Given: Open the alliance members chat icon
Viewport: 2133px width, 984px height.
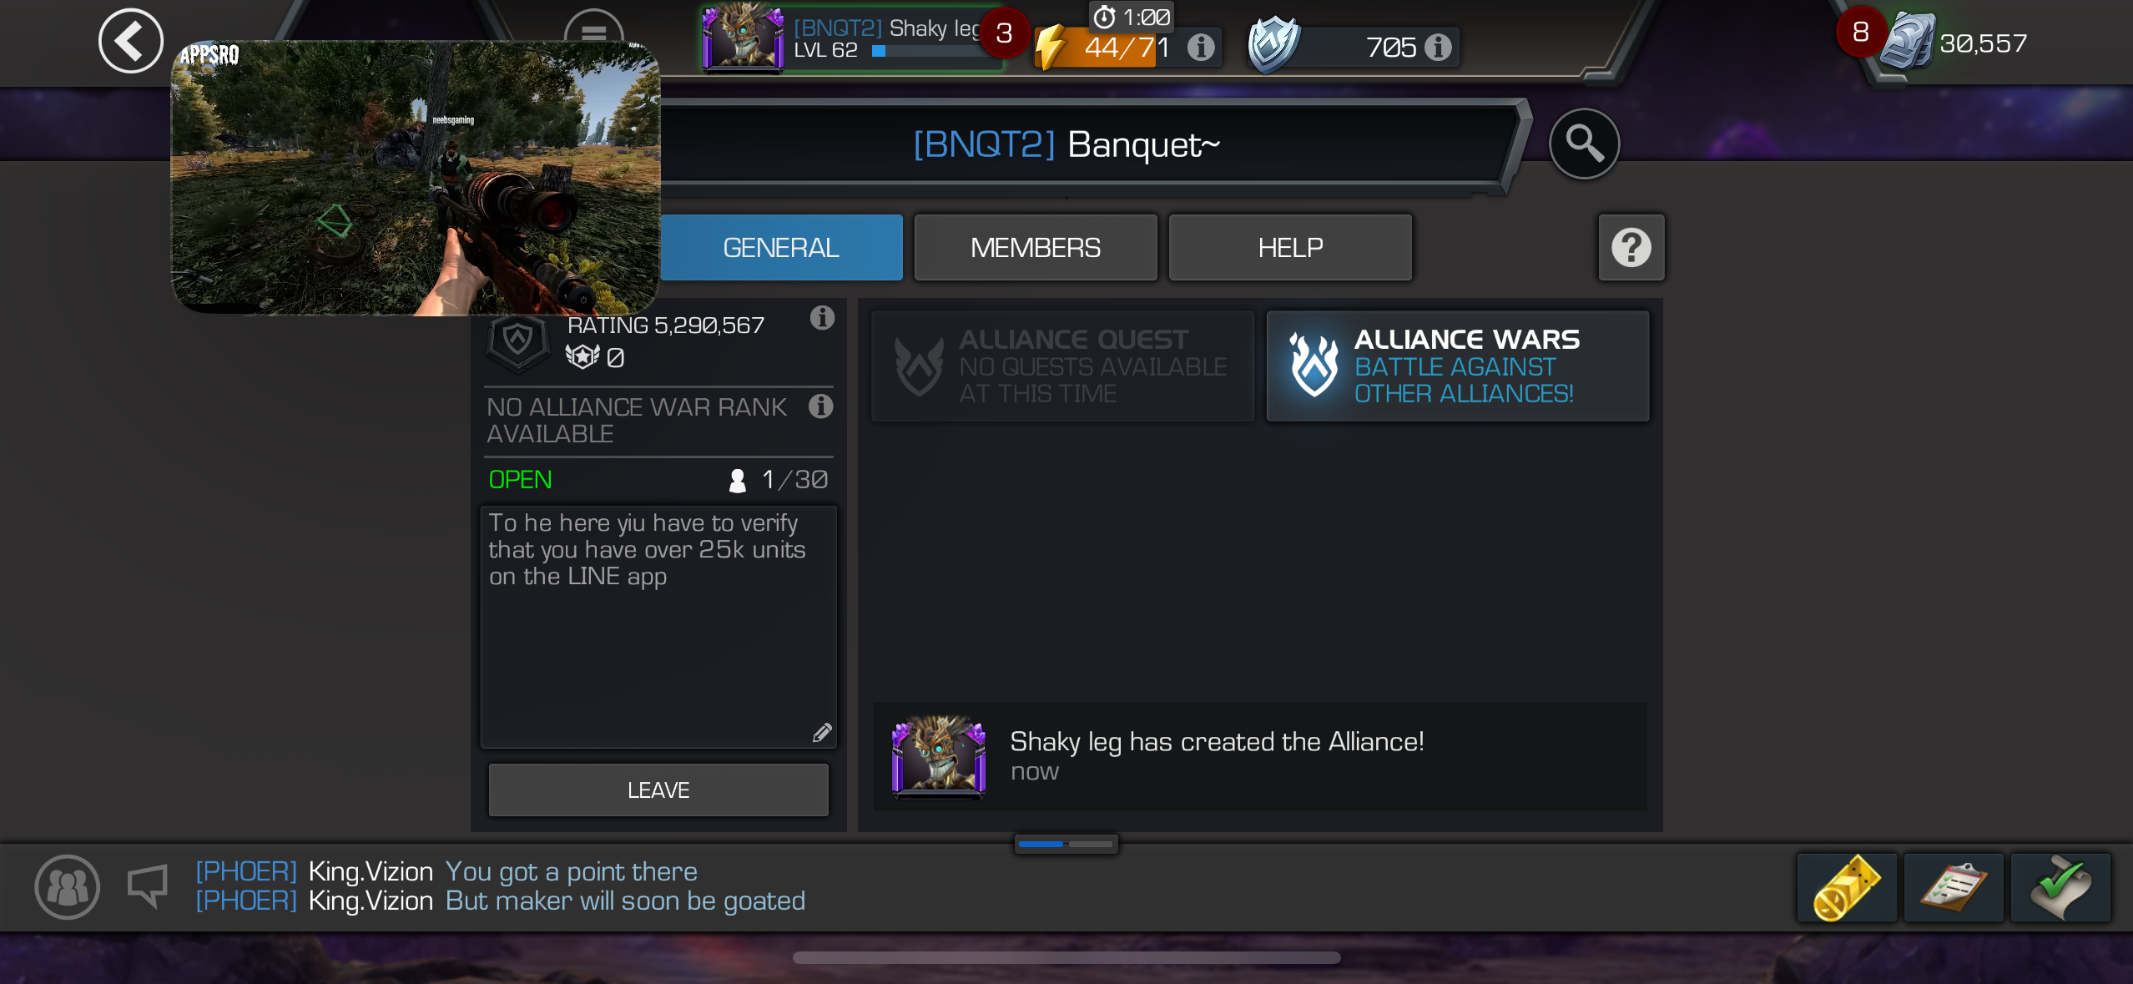Looking at the screenshot, I should tap(68, 886).
